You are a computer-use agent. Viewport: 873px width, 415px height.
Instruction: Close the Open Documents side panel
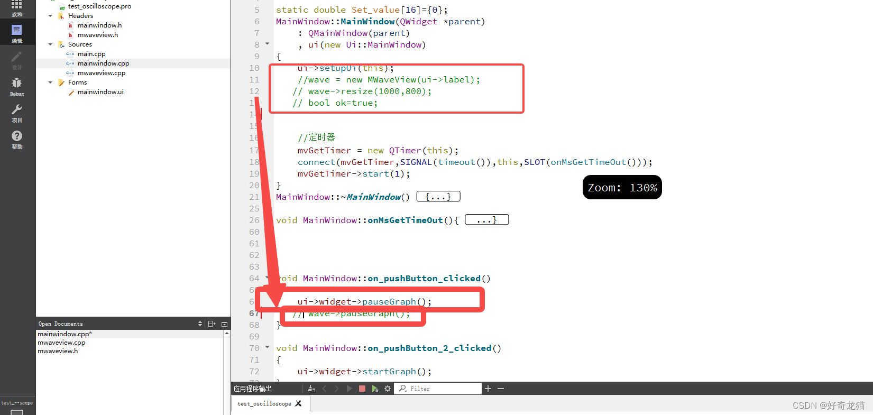[224, 324]
